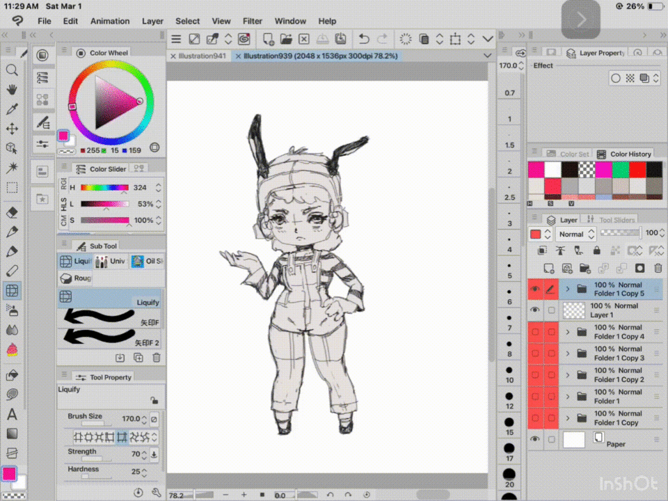
Task: Select the Eyedropper tool
Action: (x=12, y=109)
